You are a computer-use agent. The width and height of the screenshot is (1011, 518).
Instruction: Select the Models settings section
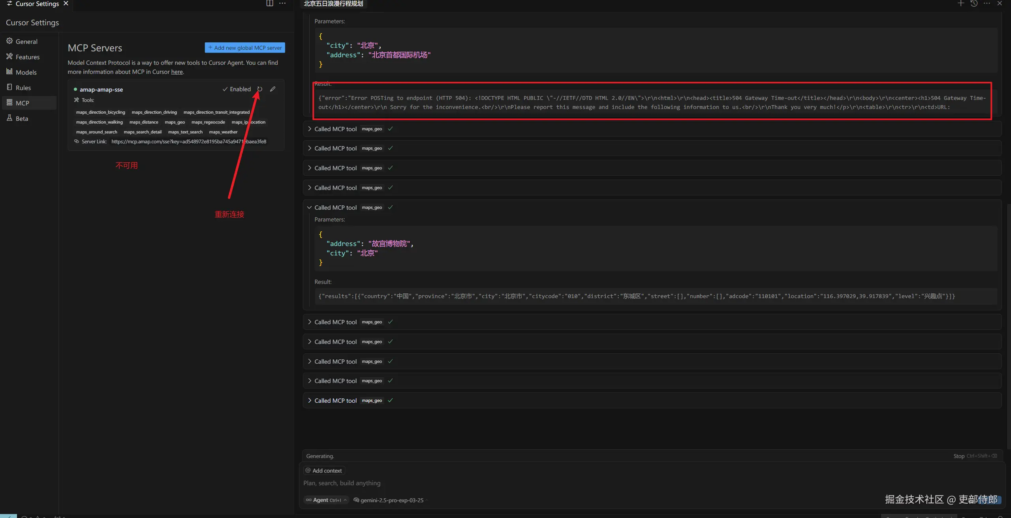click(26, 72)
